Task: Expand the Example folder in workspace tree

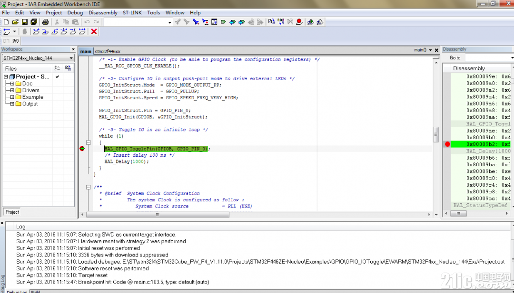Action: point(12,97)
